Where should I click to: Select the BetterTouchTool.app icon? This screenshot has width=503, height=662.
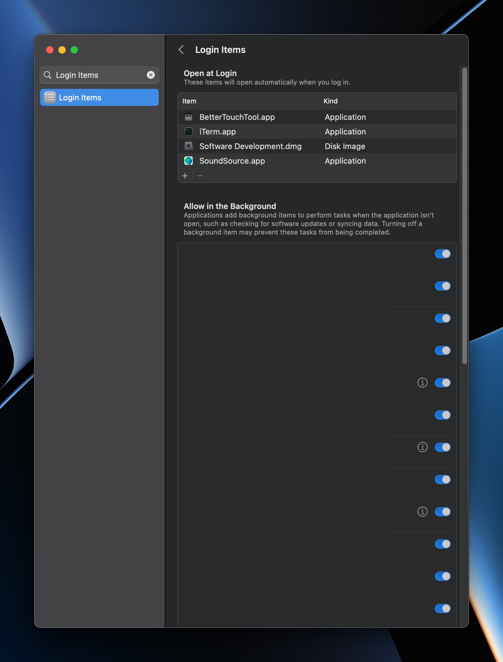click(189, 117)
